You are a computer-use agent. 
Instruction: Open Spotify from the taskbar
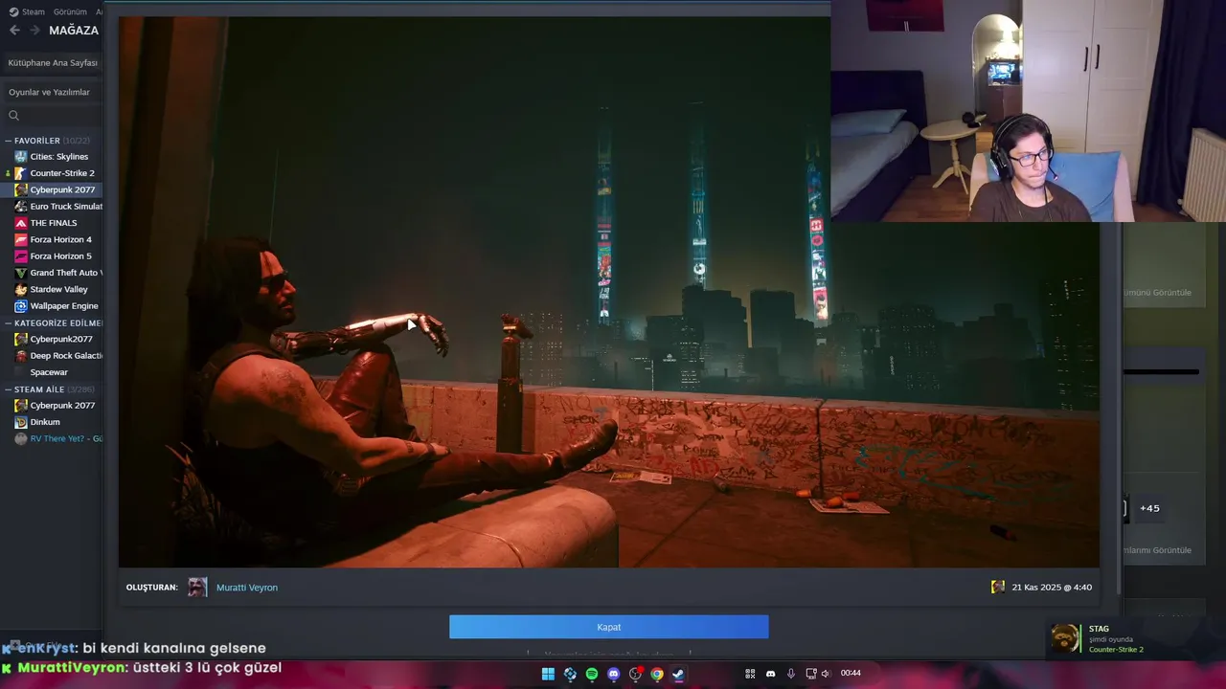pyautogui.click(x=592, y=674)
